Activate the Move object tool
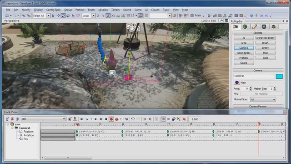This screenshot has width=291, height=164. coord(58,16)
